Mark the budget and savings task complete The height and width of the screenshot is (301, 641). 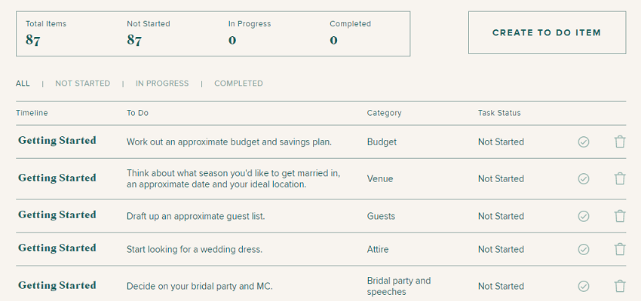(x=583, y=141)
